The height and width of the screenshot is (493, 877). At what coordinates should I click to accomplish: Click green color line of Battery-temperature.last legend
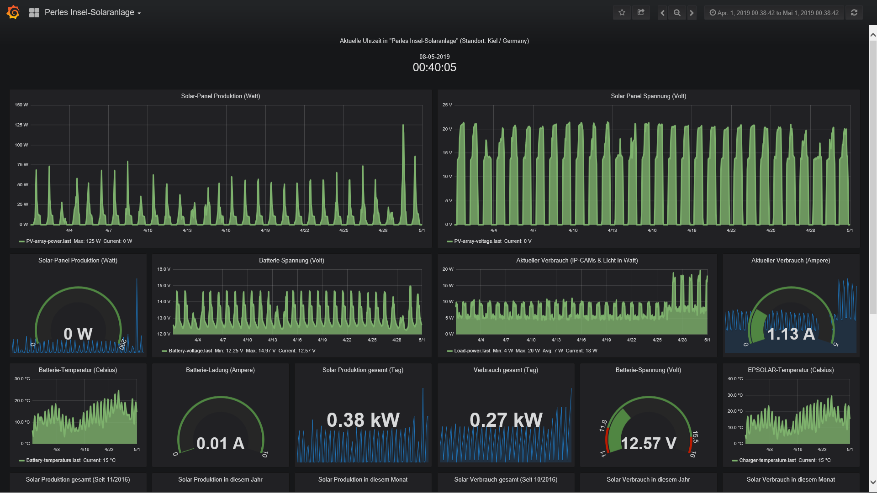pyautogui.click(x=21, y=461)
